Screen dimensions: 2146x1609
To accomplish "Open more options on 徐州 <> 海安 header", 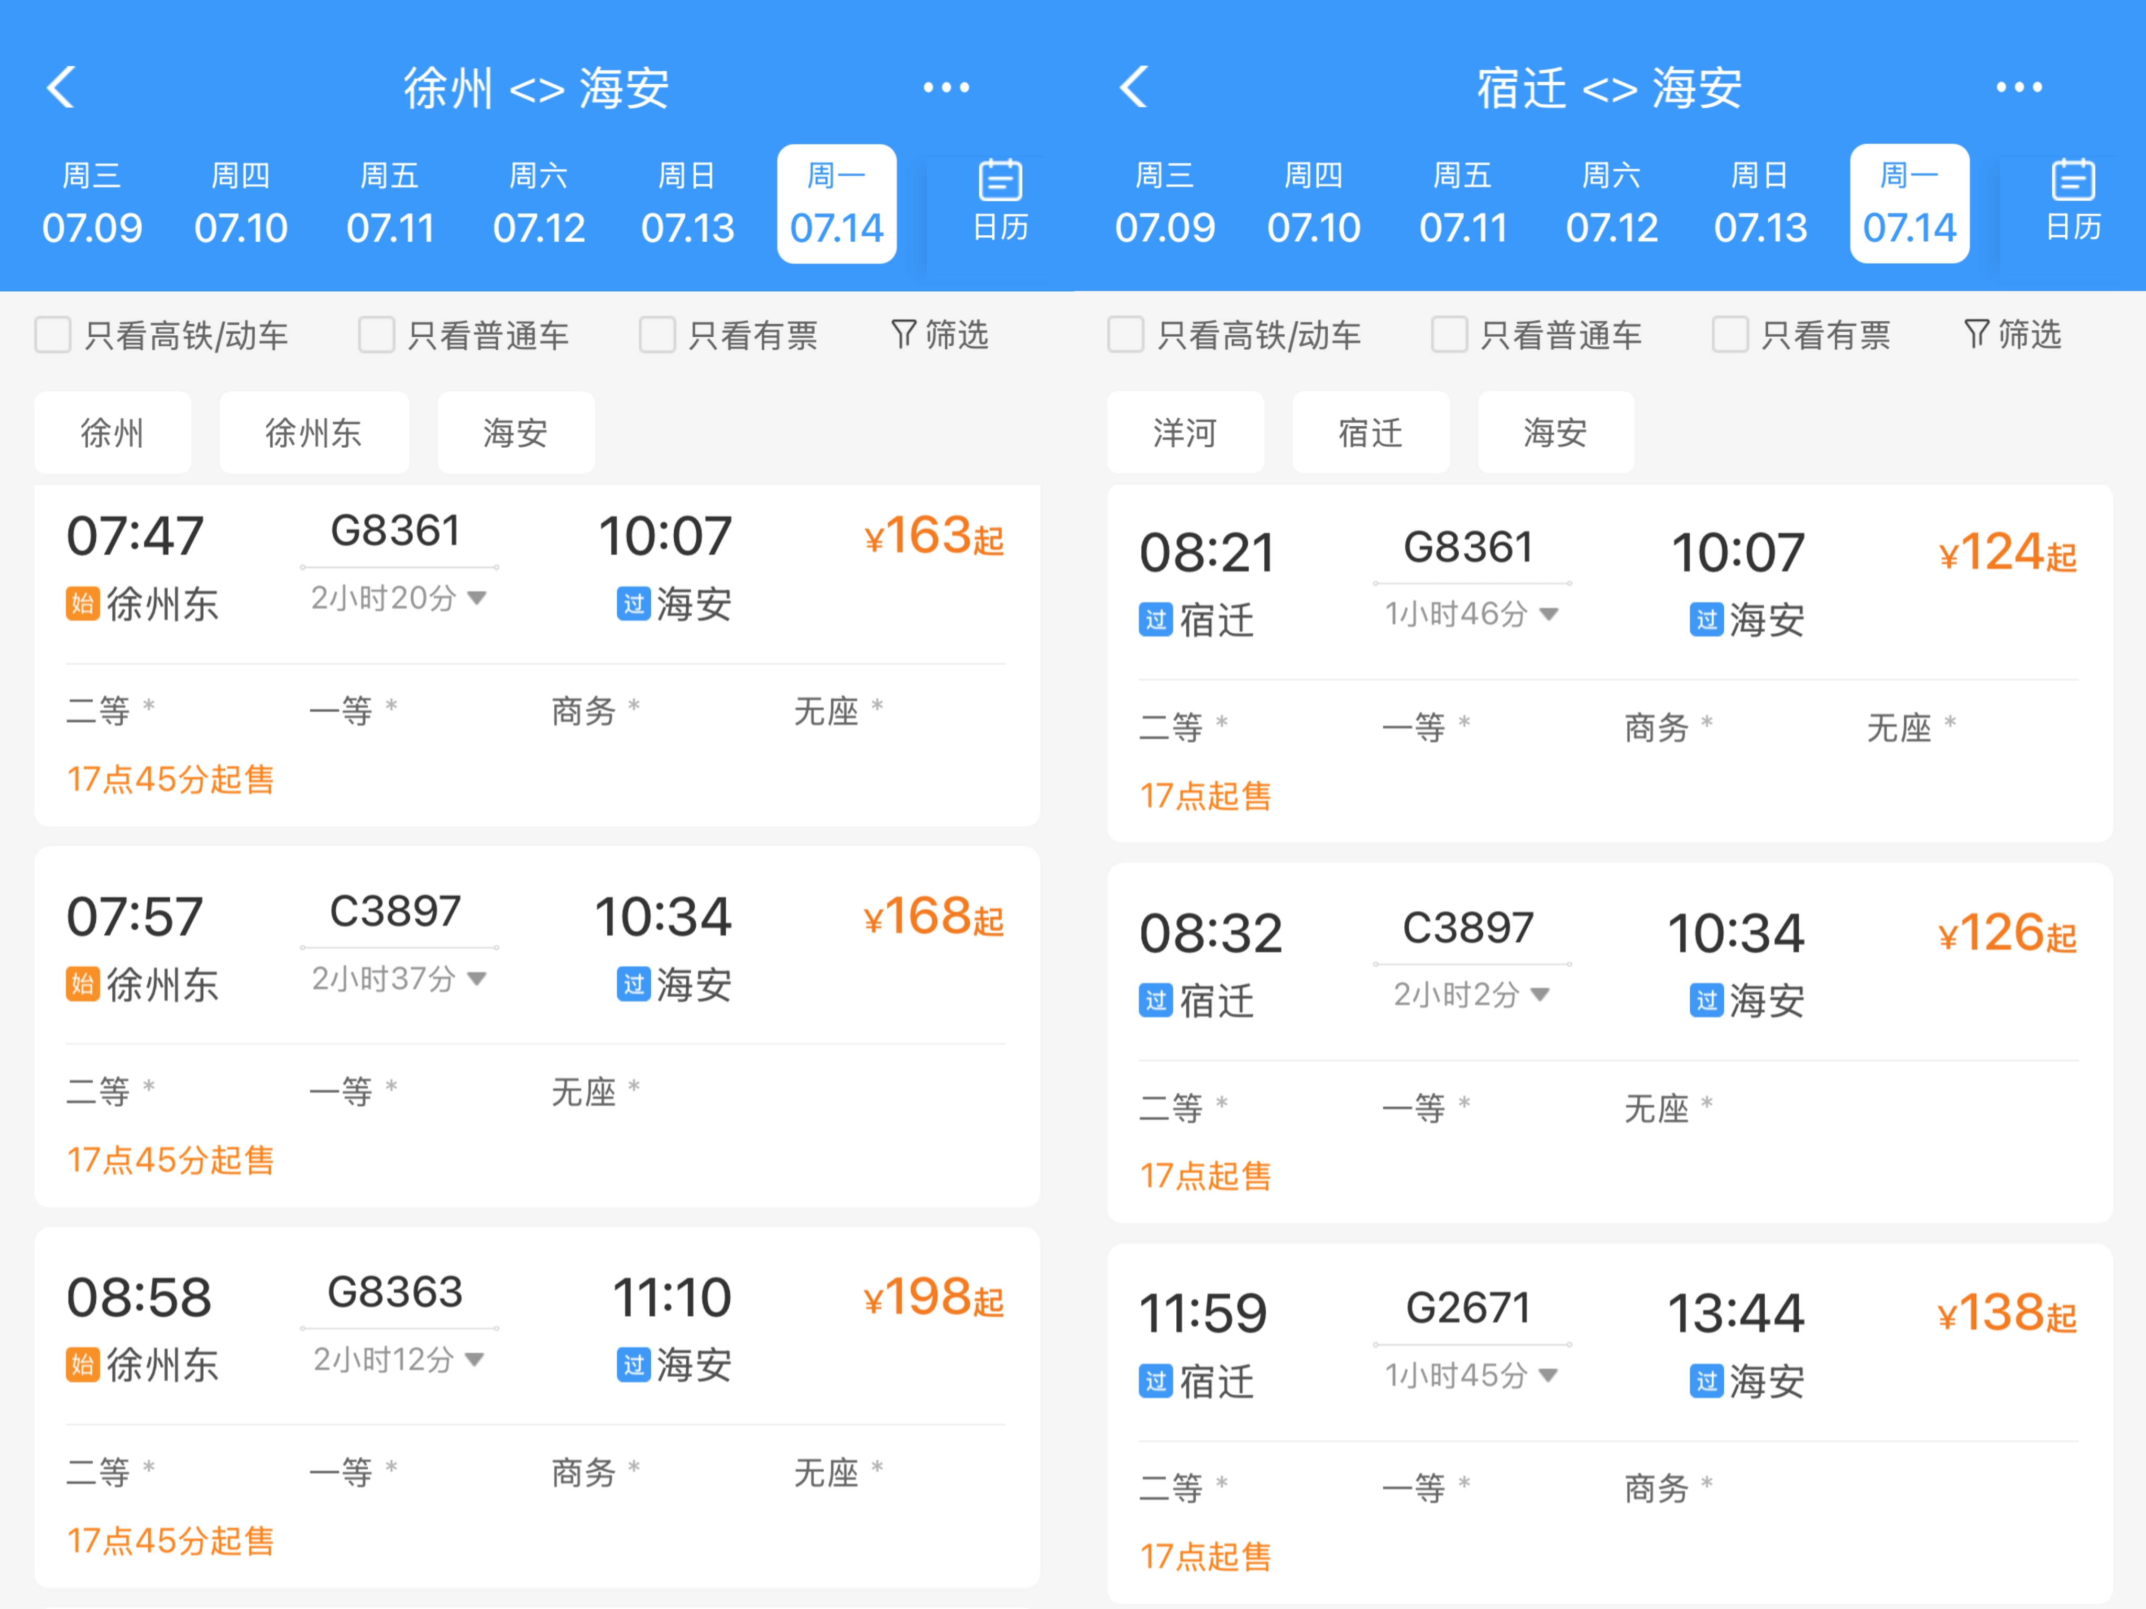I will click(x=946, y=87).
